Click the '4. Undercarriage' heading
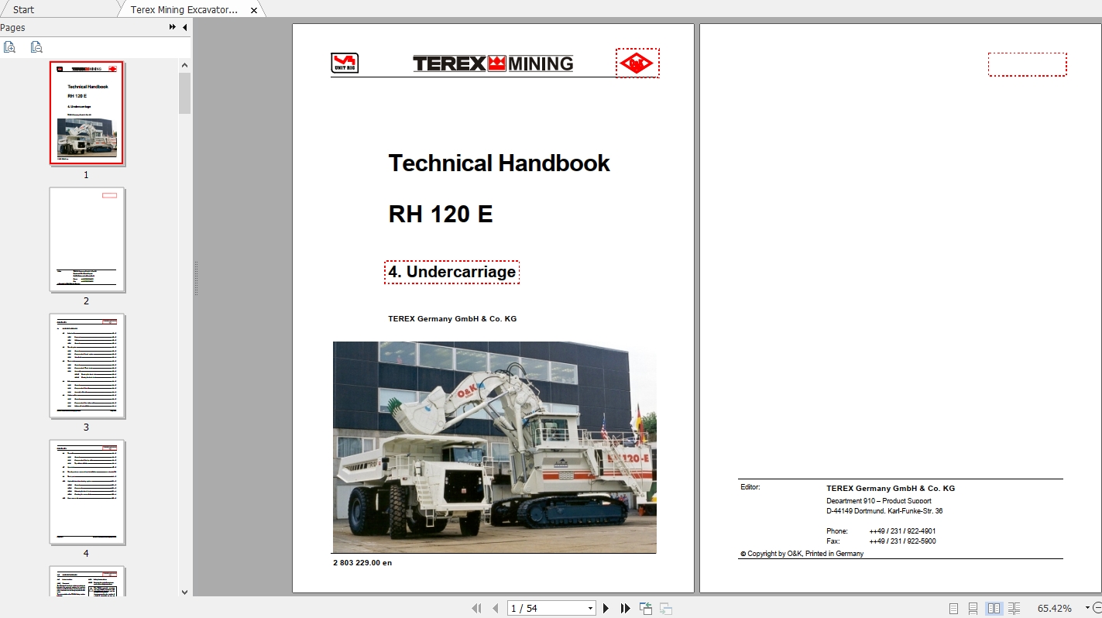 451,272
